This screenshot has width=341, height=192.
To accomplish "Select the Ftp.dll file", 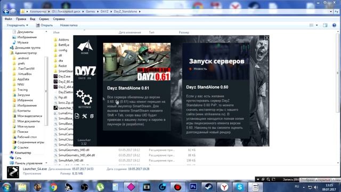I will click(x=60, y=97).
